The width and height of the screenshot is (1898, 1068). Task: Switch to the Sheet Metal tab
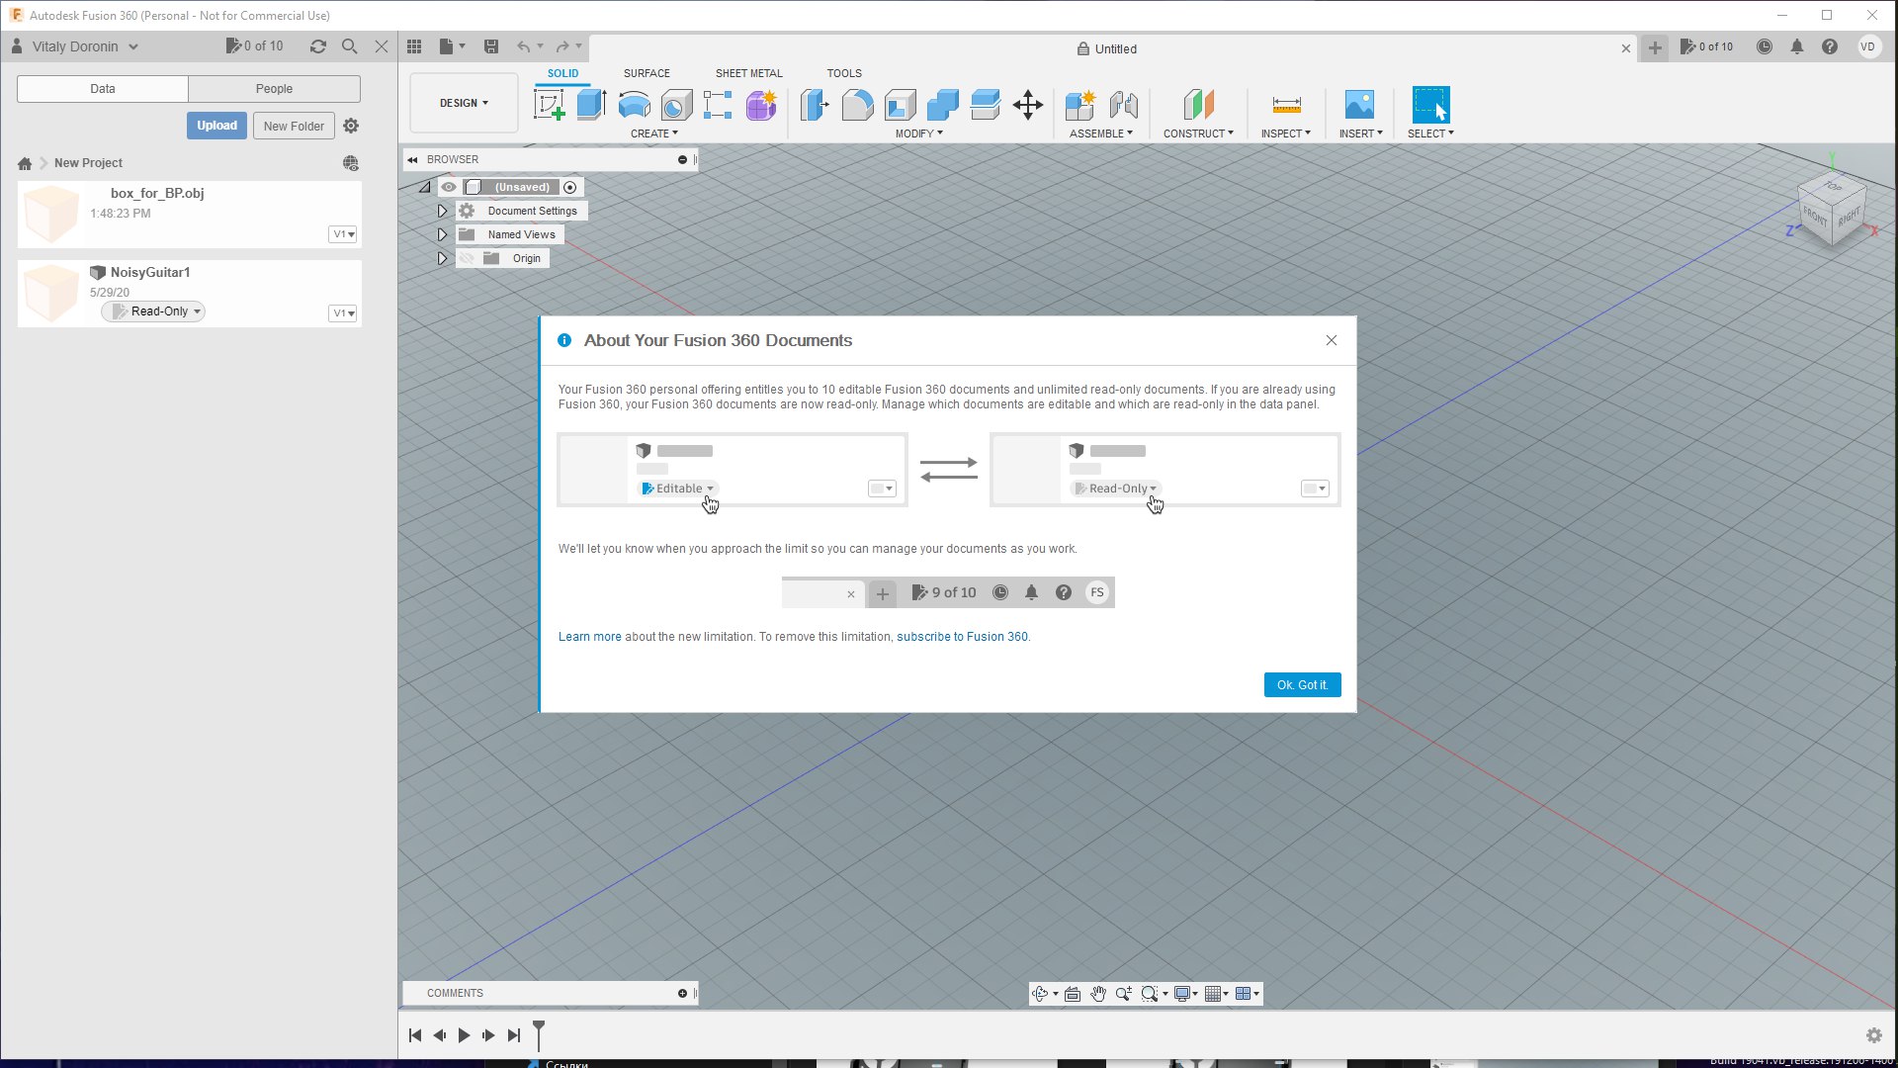click(x=748, y=73)
